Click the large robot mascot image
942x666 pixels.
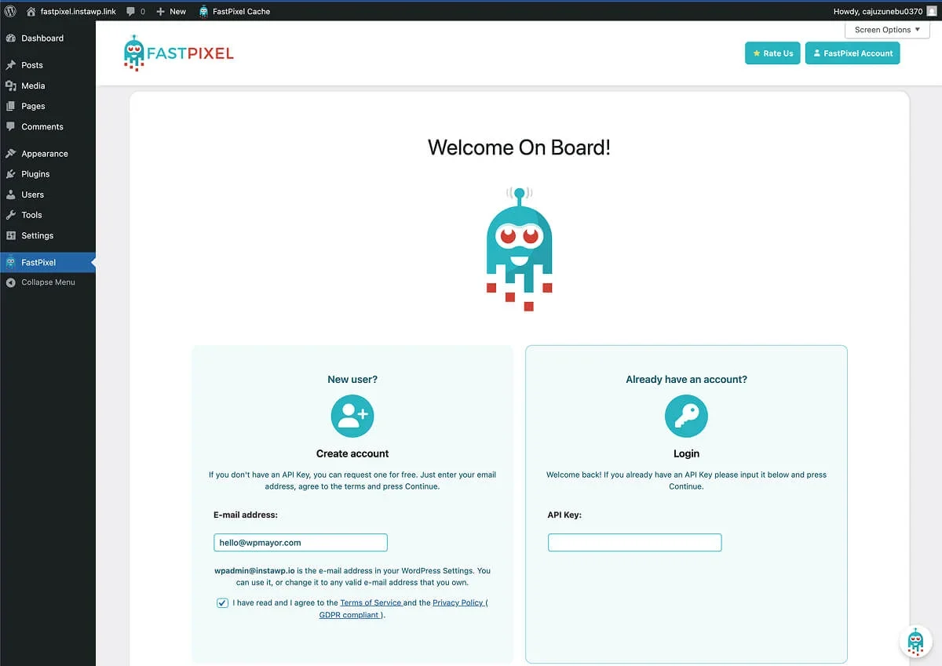coord(519,249)
